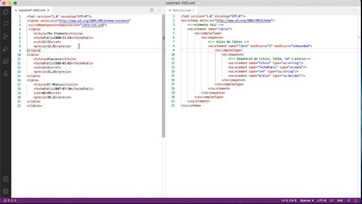This screenshot has width=362, height=204.
Task: Open the Accounts menu icon
Action: click(x=6, y=179)
